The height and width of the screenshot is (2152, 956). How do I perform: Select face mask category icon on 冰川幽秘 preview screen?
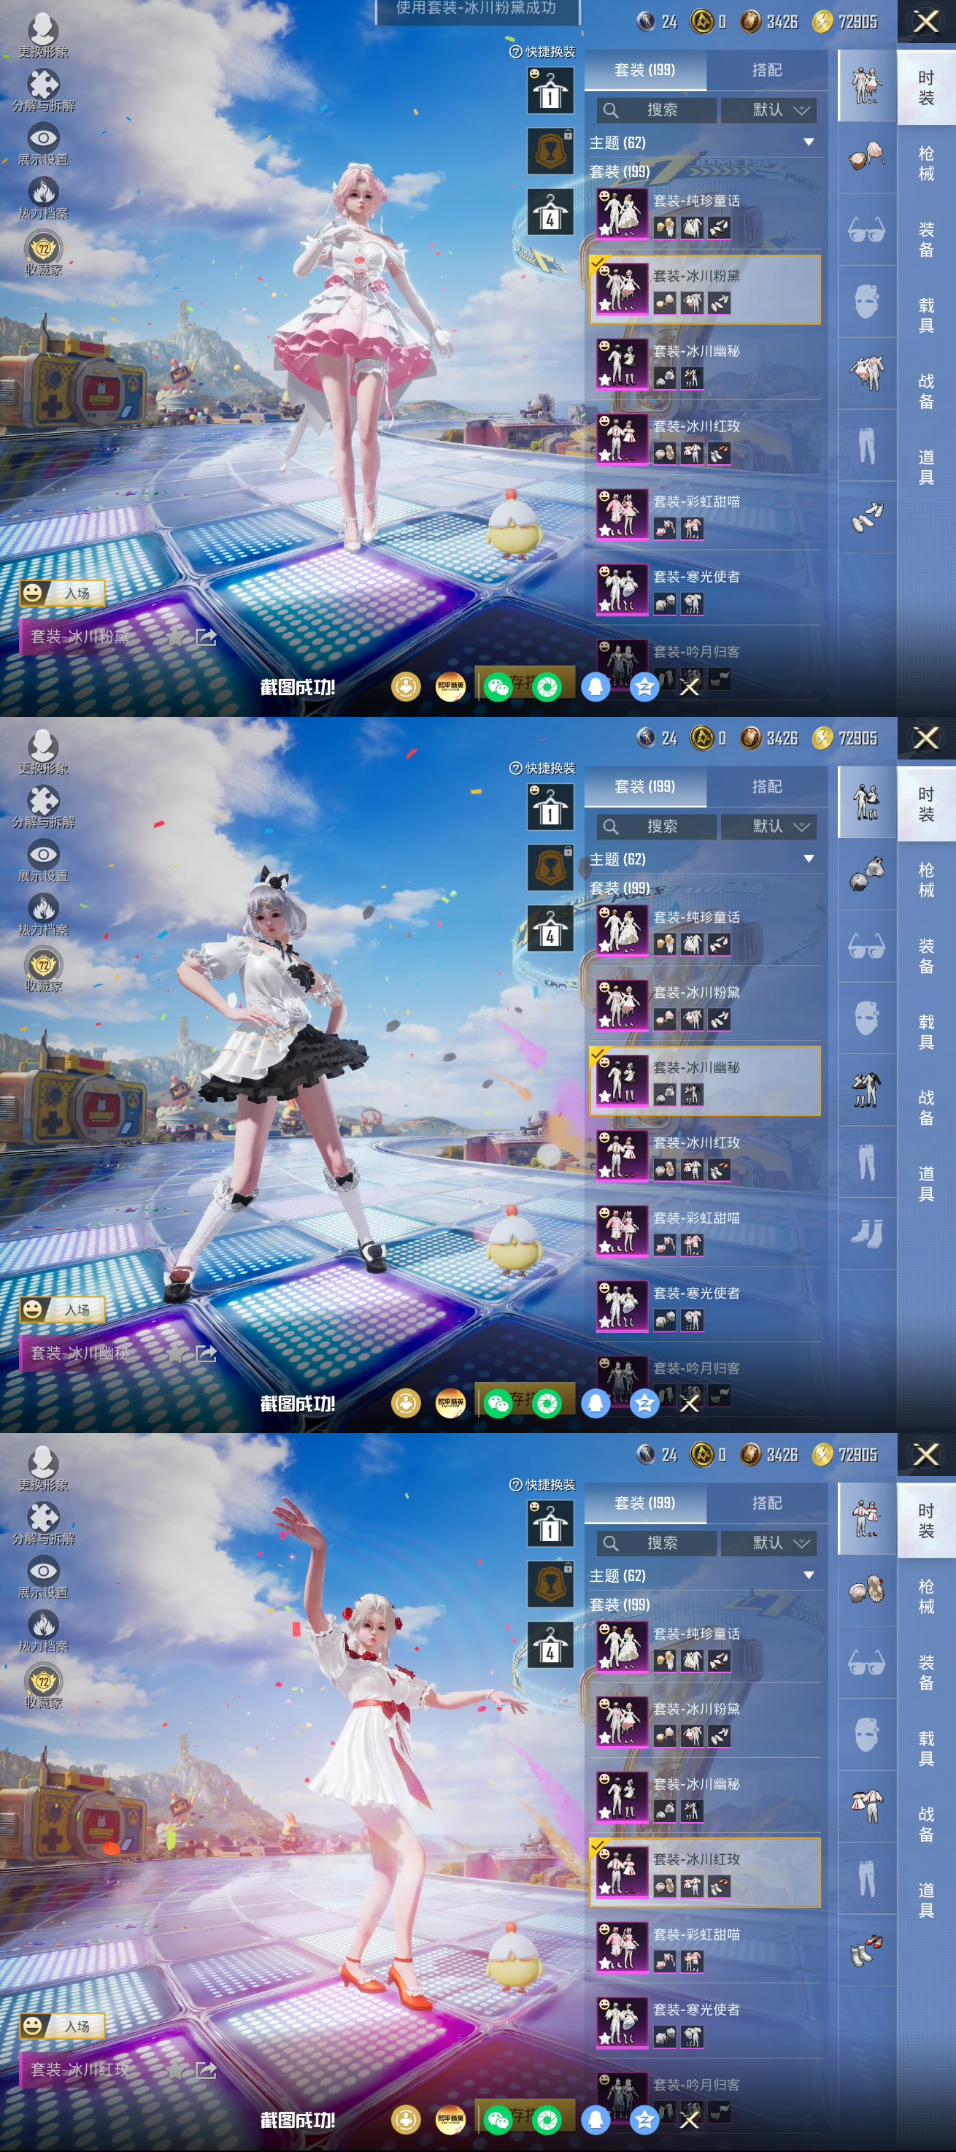[x=867, y=1018]
